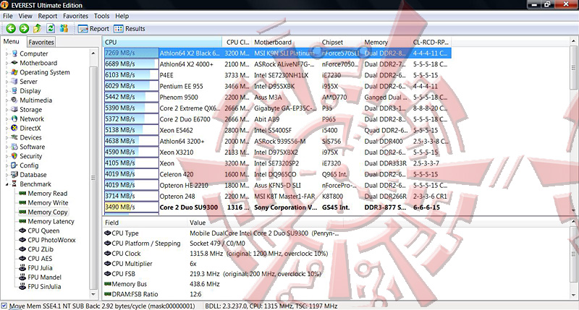Select the Software icon in tree
This screenshot has width=579, height=310.
tap(14, 147)
